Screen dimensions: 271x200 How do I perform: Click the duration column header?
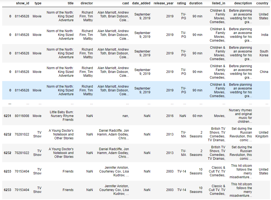pos(196,3)
